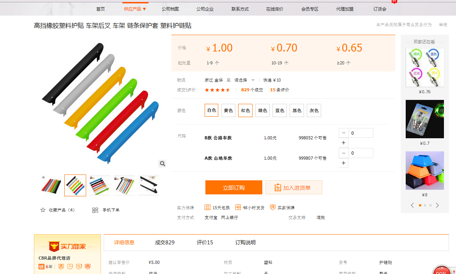Image resolution: width=456 pixels, height=274 pixels.
Task: Select the 白色 color option
Action: point(211,110)
